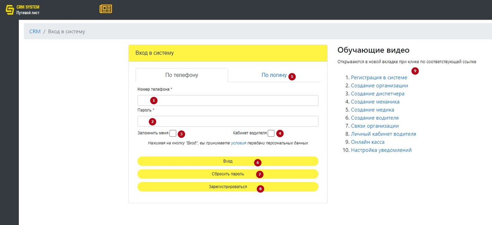Viewport: 492px width, 225px height.
Task: Click the "Вход в систему" breadcrumb text
Action: (x=66, y=31)
